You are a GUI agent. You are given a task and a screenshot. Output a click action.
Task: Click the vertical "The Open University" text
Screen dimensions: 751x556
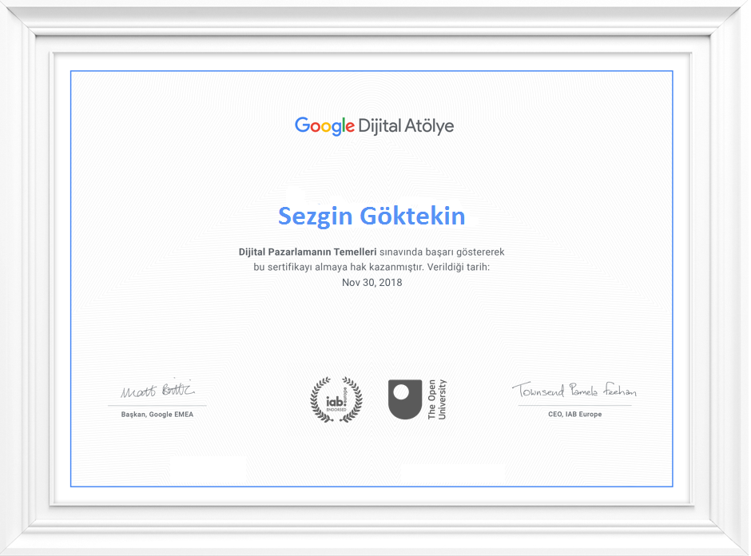tap(437, 399)
